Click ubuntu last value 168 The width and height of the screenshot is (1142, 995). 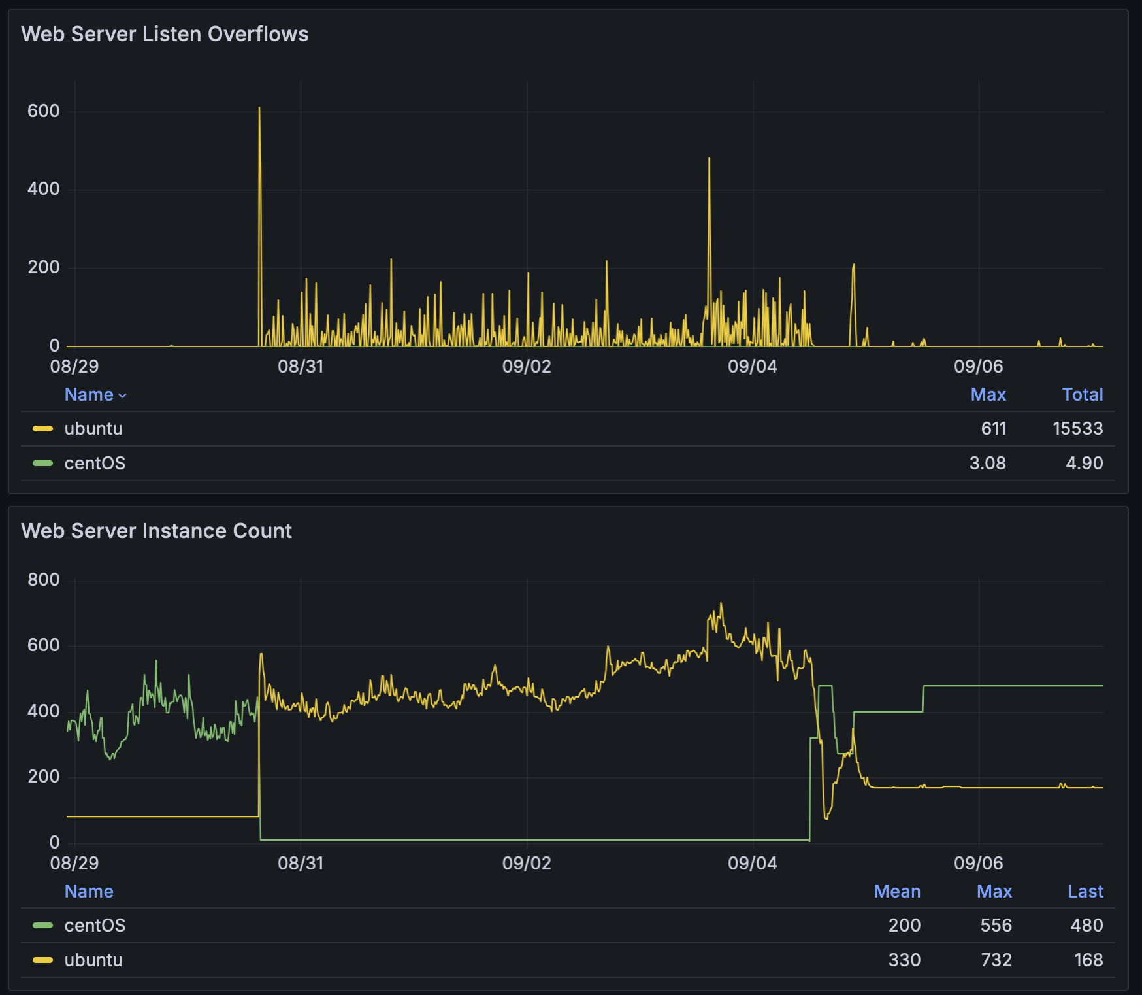[x=1088, y=960]
